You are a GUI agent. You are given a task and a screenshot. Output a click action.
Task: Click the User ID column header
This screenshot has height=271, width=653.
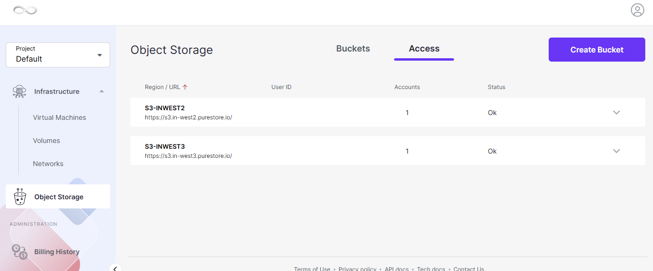(x=282, y=87)
